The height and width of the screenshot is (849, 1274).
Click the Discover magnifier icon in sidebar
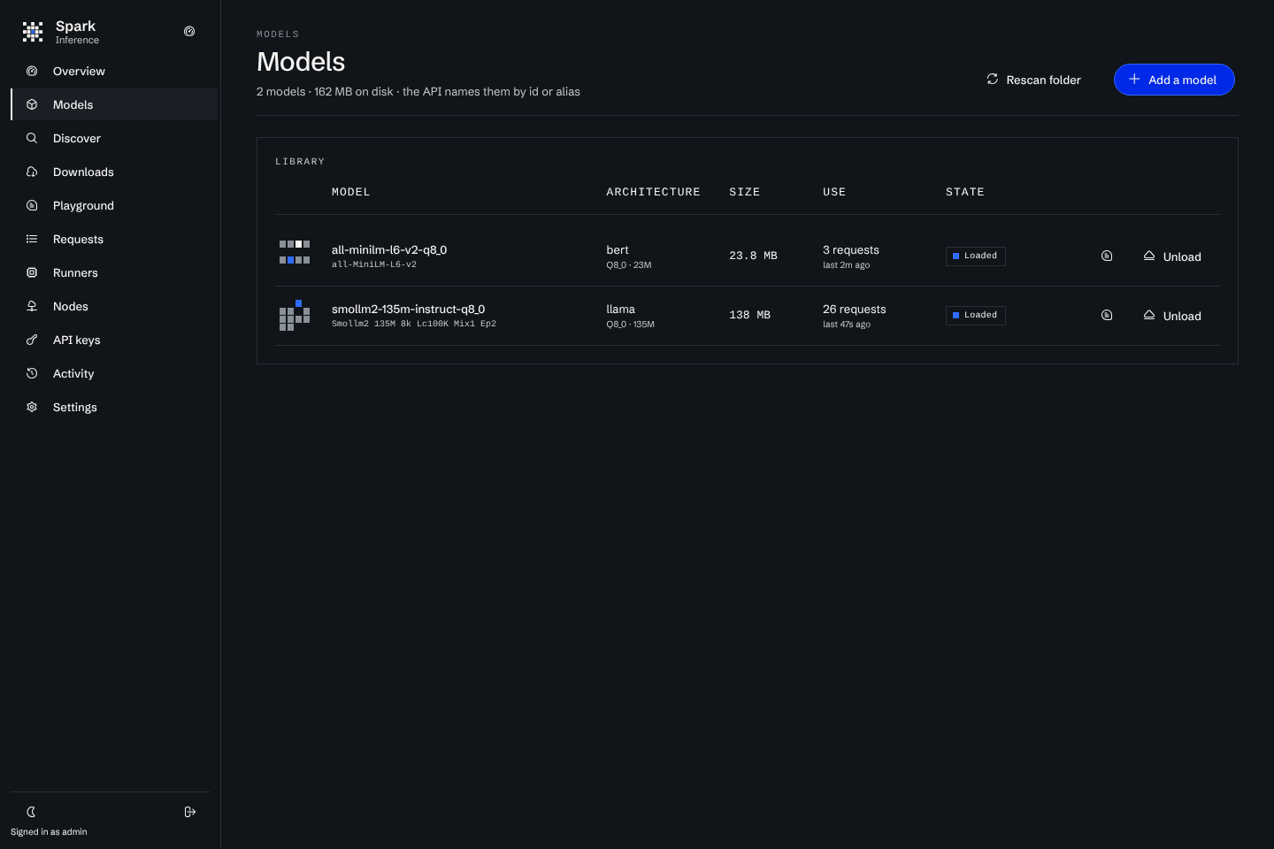(32, 138)
